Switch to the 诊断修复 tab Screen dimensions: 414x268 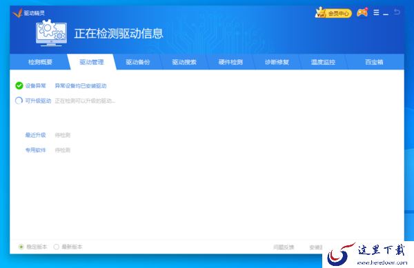(277, 62)
